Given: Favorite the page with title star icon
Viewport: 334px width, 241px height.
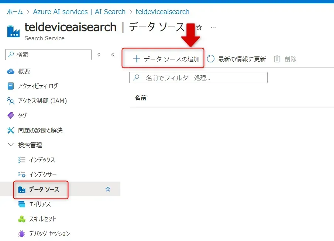Looking at the screenshot, I should tap(199, 28).
